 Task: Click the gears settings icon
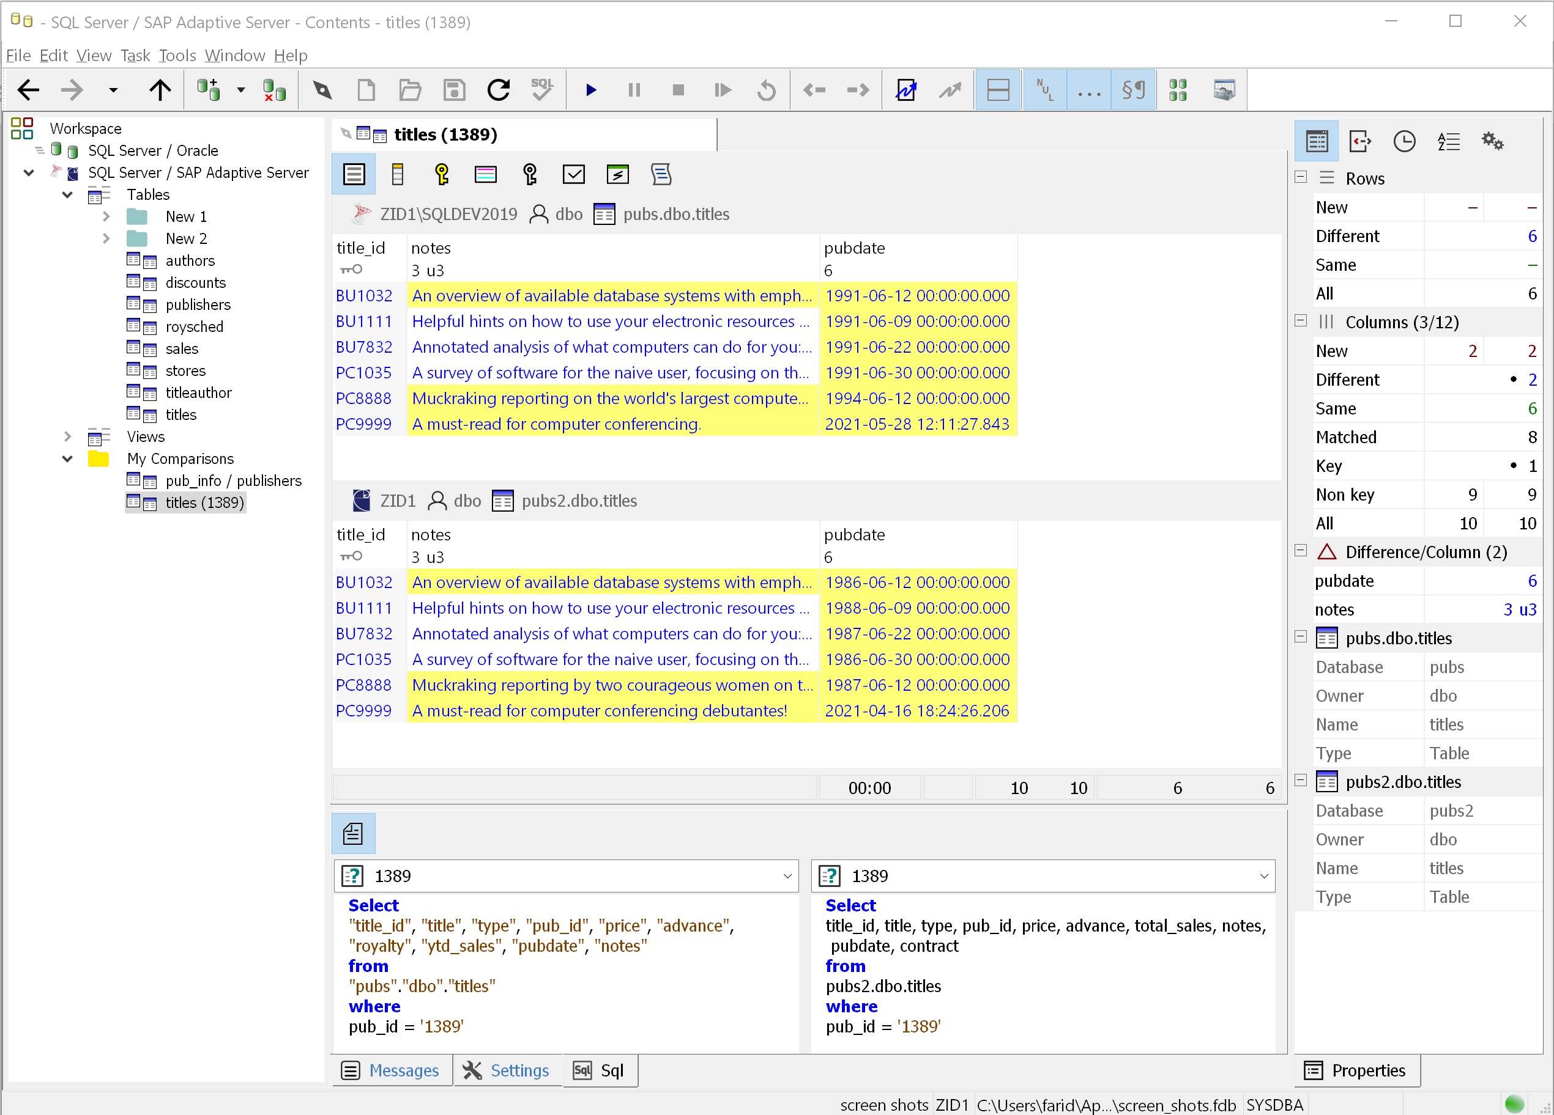click(x=1492, y=142)
